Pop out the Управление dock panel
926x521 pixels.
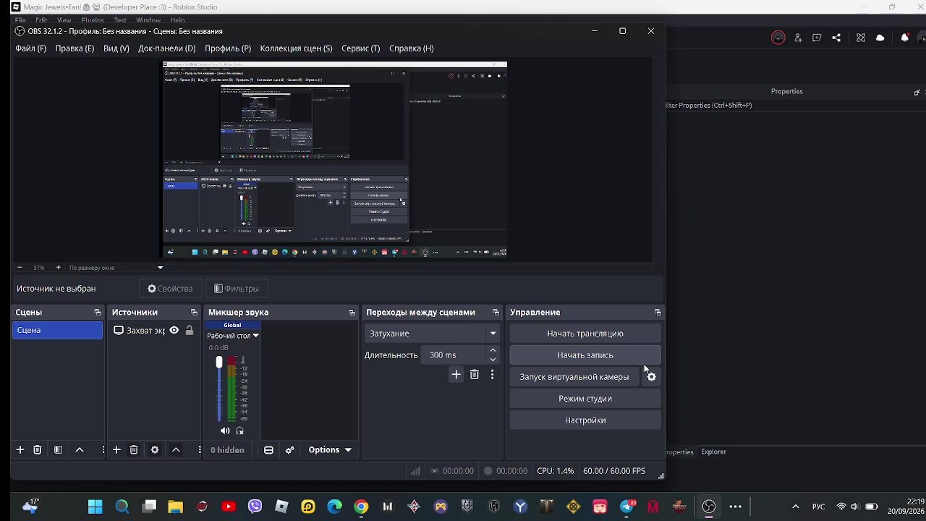pyautogui.click(x=658, y=313)
